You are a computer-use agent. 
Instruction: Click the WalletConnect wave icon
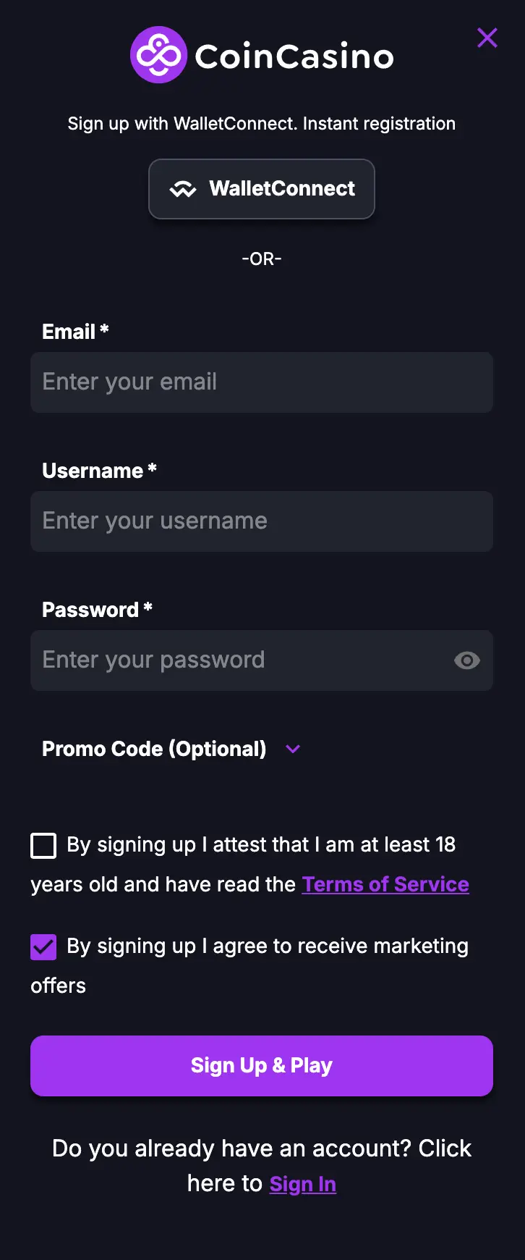[x=183, y=190]
